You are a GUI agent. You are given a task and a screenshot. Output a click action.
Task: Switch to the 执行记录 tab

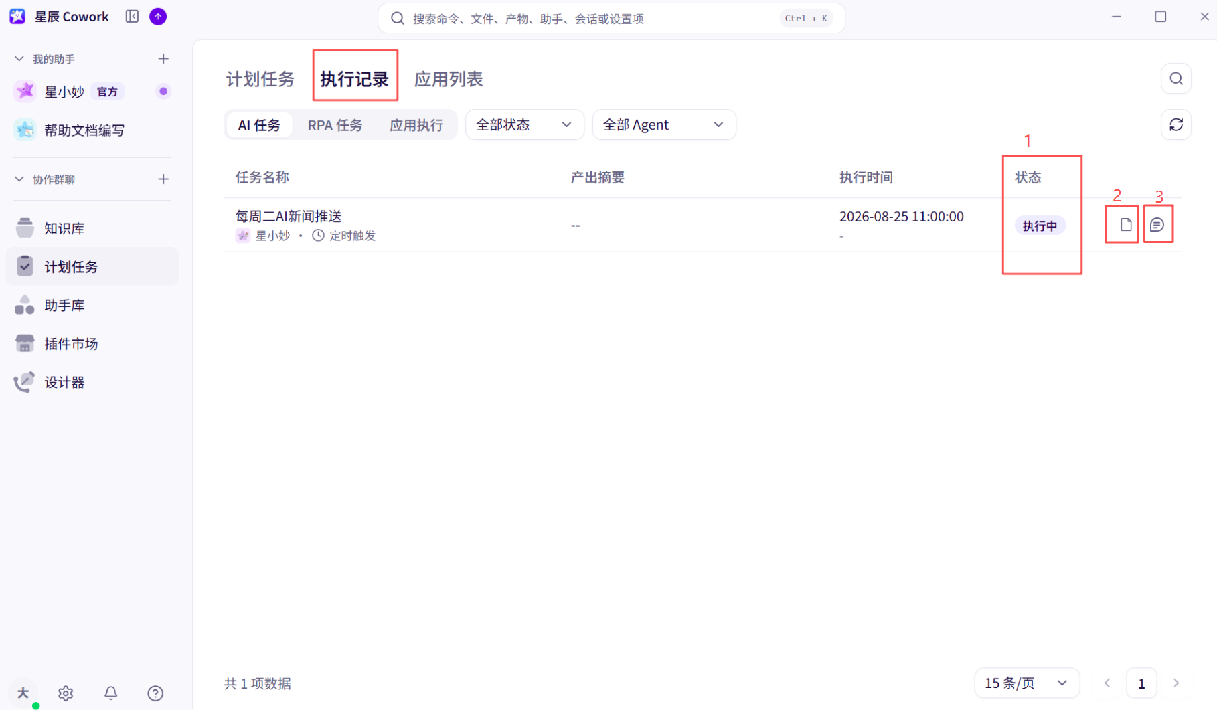coord(355,79)
